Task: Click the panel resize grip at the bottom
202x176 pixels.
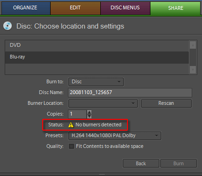Action: [102, 174]
